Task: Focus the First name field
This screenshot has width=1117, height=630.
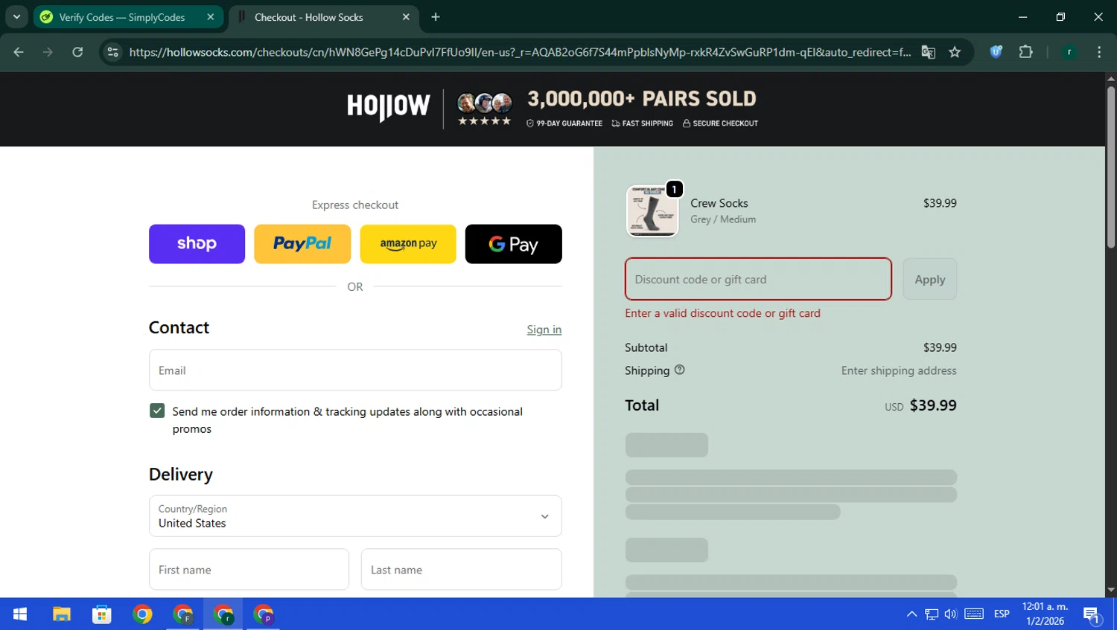Action: 249,570
